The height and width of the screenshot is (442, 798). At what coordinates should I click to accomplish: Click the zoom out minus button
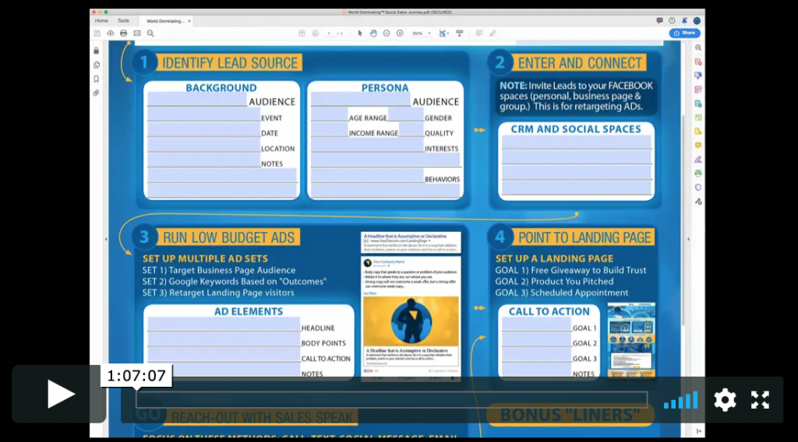387,33
